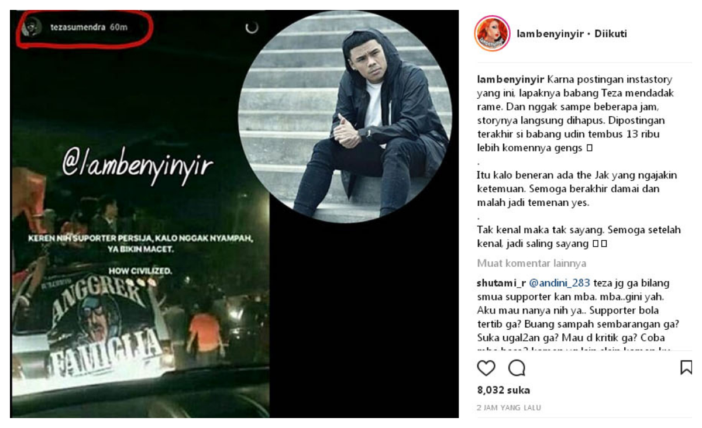
Task: Open lambenyinyir username in post header
Action: coord(550,34)
